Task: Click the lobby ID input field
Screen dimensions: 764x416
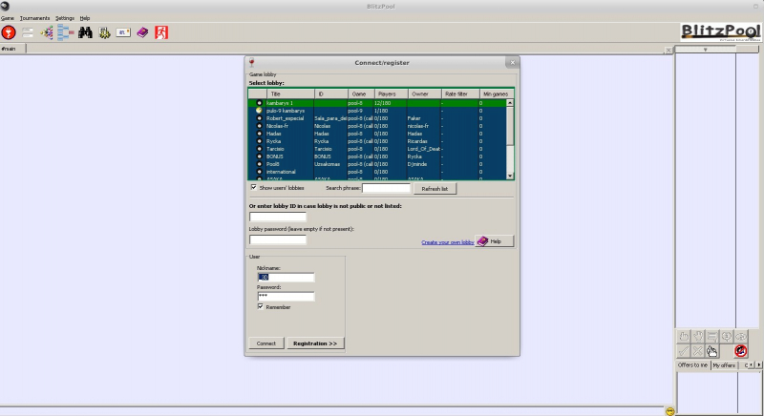Action: (278, 217)
